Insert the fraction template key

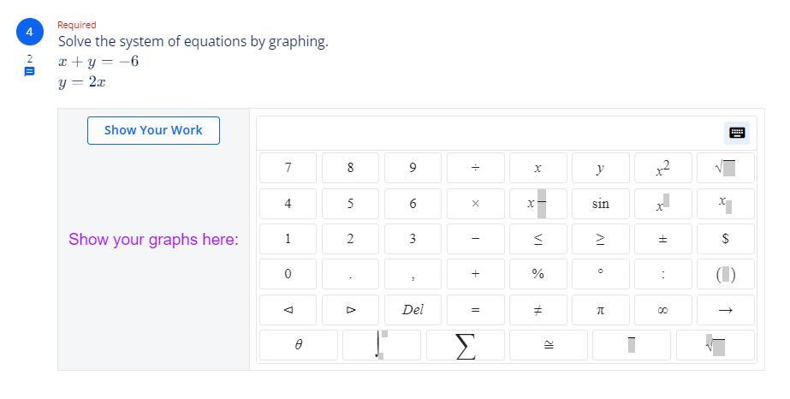point(538,204)
